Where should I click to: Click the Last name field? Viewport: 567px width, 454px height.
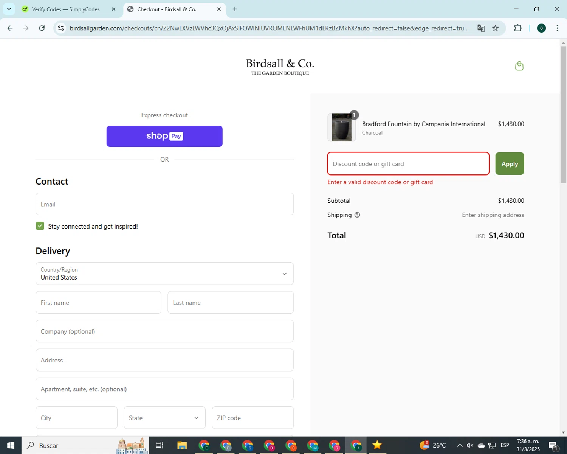[231, 302]
